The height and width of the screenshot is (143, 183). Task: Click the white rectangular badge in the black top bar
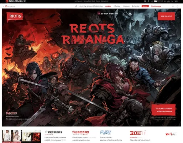coord(155,1)
